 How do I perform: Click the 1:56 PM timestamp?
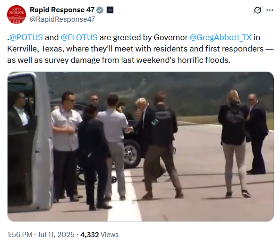pyautogui.click(x=20, y=235)
